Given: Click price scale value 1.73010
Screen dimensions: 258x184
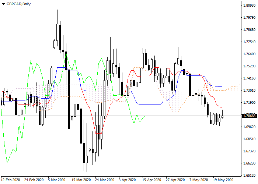Looking at the screenshot, I should 249,91.
